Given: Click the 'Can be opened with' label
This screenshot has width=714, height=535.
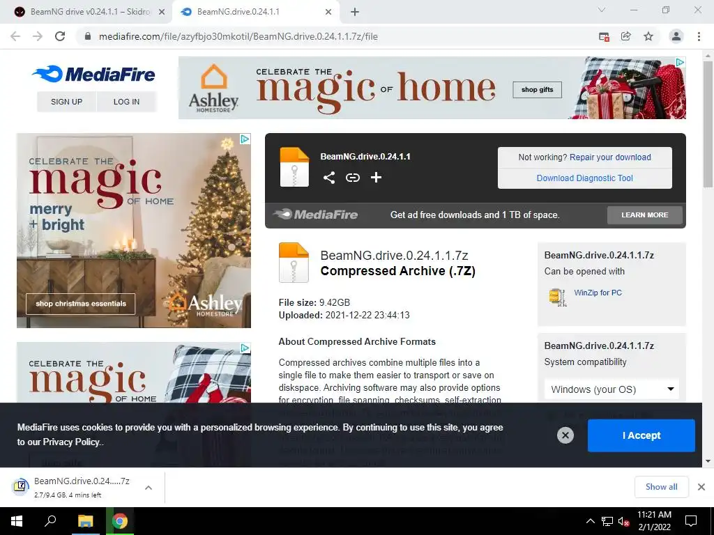Looking at the screenshot, I should coord(584,272).
